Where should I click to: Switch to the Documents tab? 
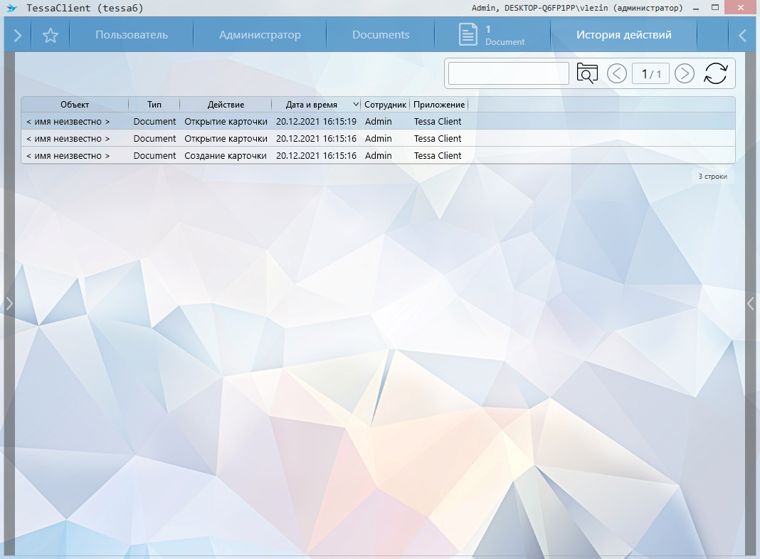click(381, 35)
